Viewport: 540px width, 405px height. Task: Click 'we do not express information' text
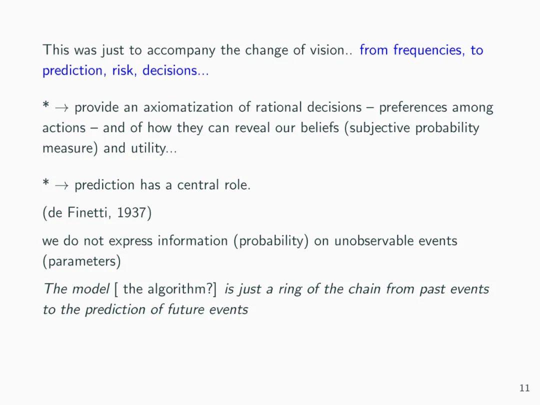coord(135,240)
